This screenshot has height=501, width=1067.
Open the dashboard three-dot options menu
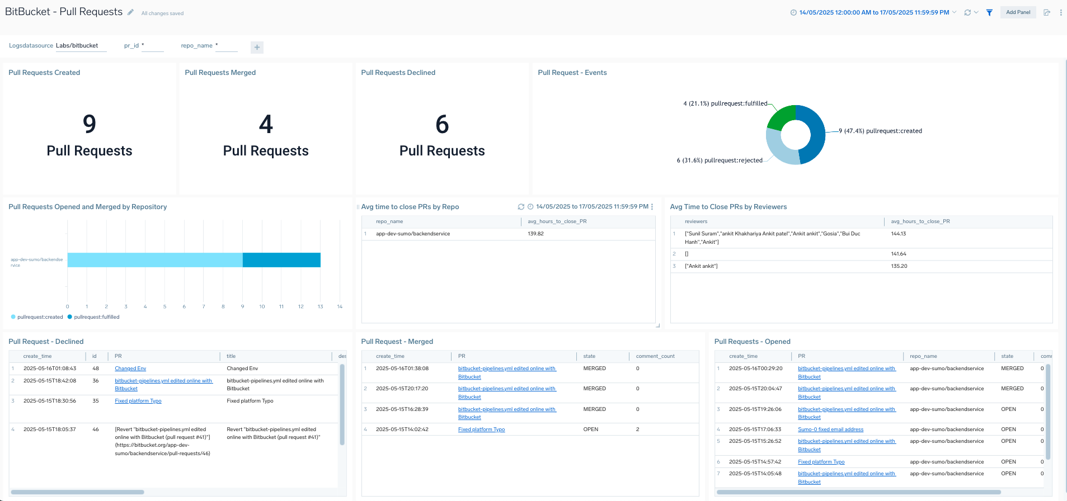click(x=1061, y=12)
